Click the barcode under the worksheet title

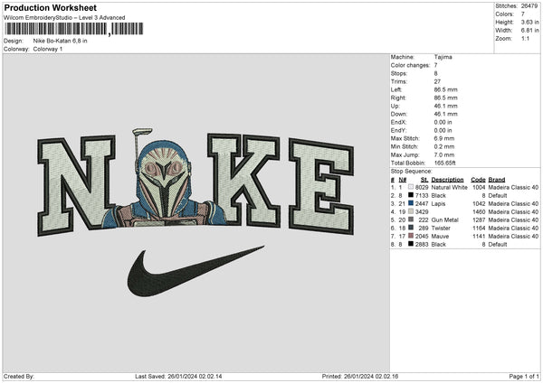74,29
